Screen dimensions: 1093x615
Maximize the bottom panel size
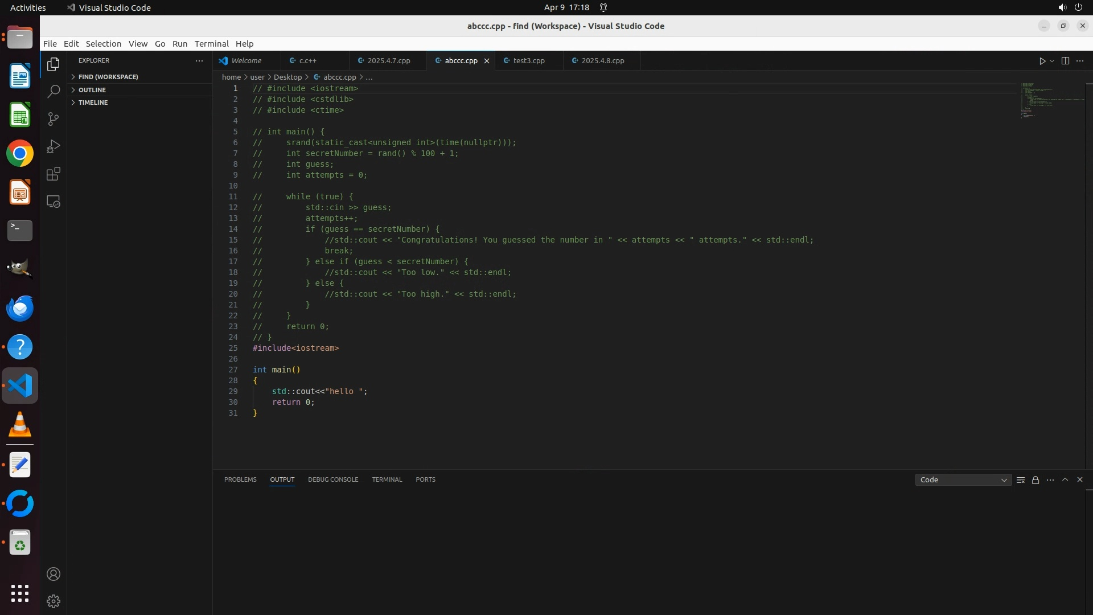(x=1065, y=479)
